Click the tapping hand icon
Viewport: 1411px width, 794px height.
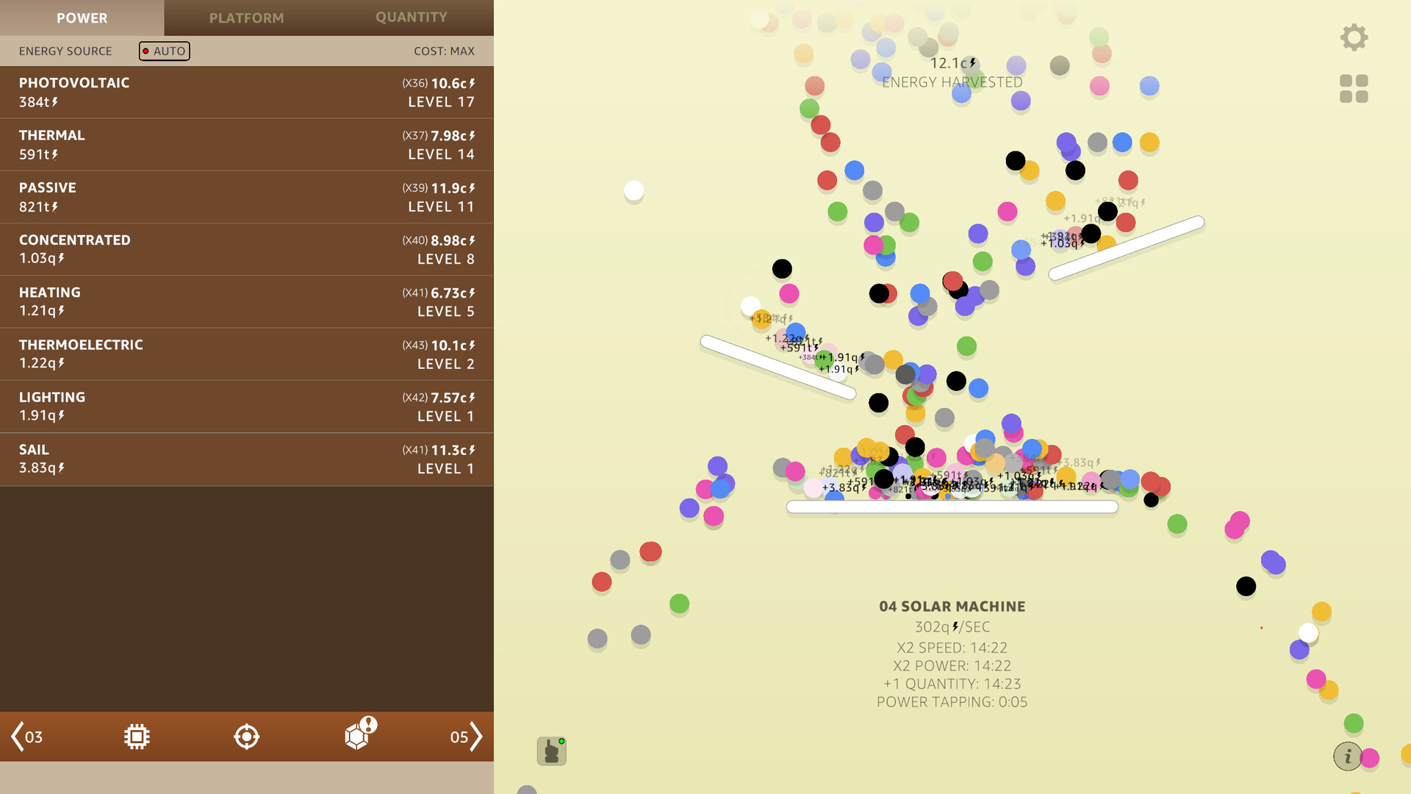(x=551, y=751)
